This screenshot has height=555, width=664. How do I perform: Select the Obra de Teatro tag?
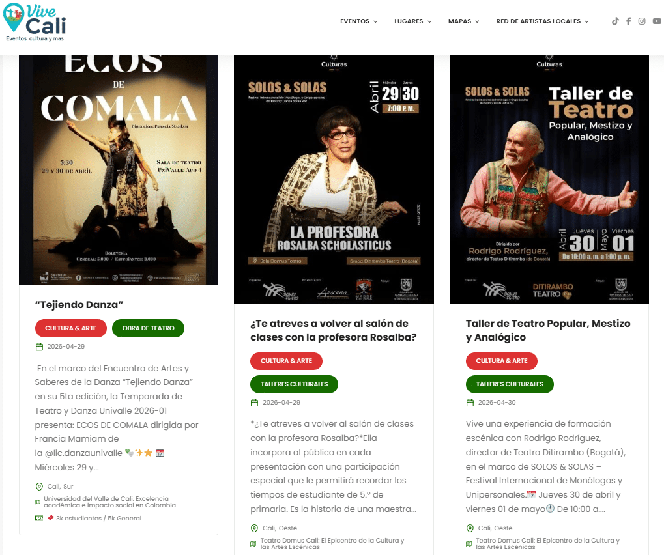[148, 328]
